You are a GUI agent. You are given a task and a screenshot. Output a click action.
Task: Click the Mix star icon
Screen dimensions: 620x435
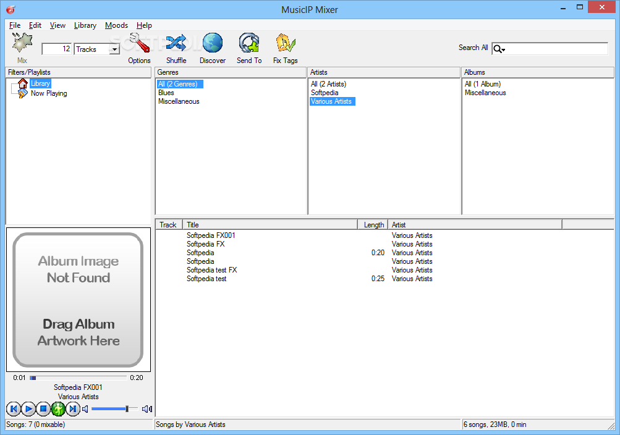tap(22, 43)
